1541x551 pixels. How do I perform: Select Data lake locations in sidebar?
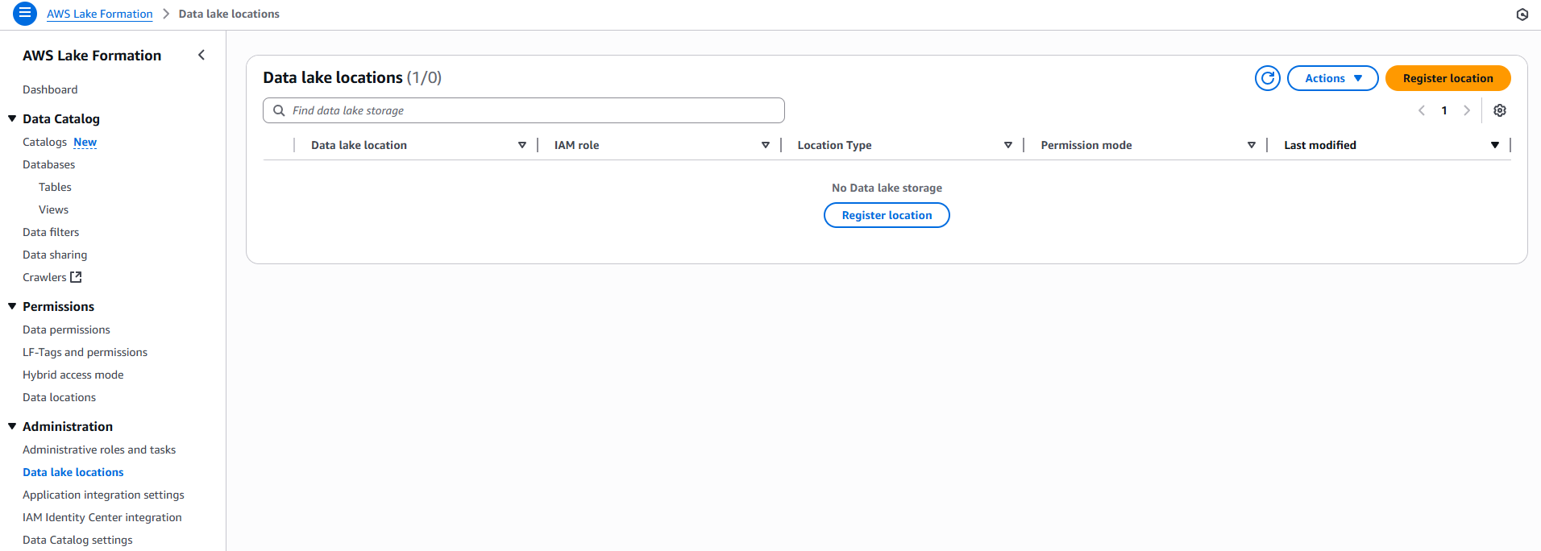pos(73,472)
